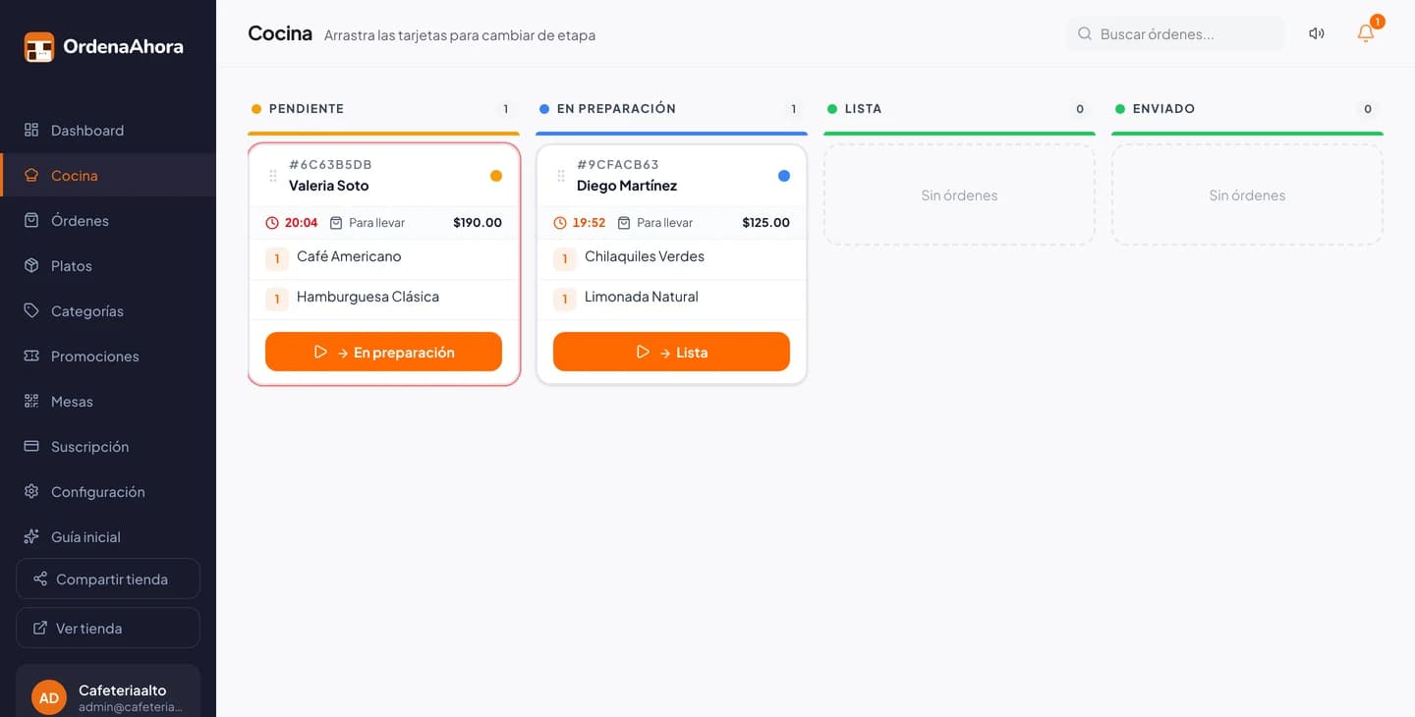Click the AD user avatar
The image size is (1415, 717).
tap(49, 697)
